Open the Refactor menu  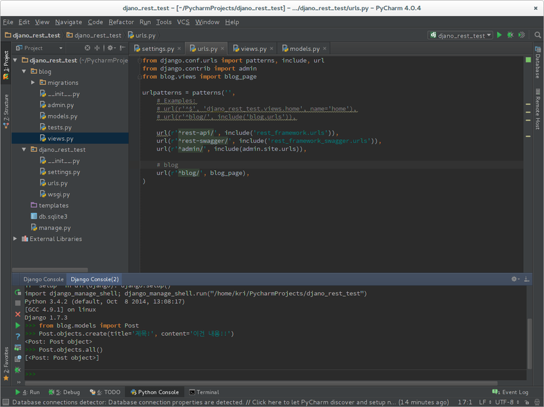121,22
